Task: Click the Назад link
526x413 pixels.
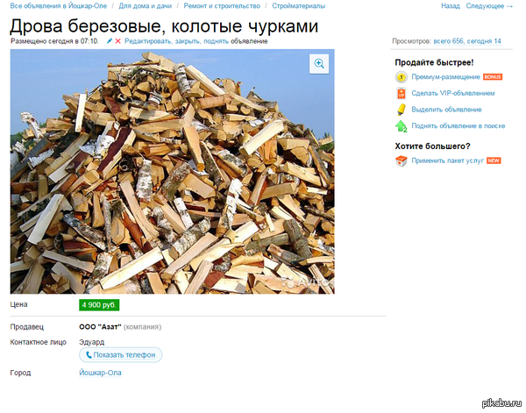Action: pos(451,6)
